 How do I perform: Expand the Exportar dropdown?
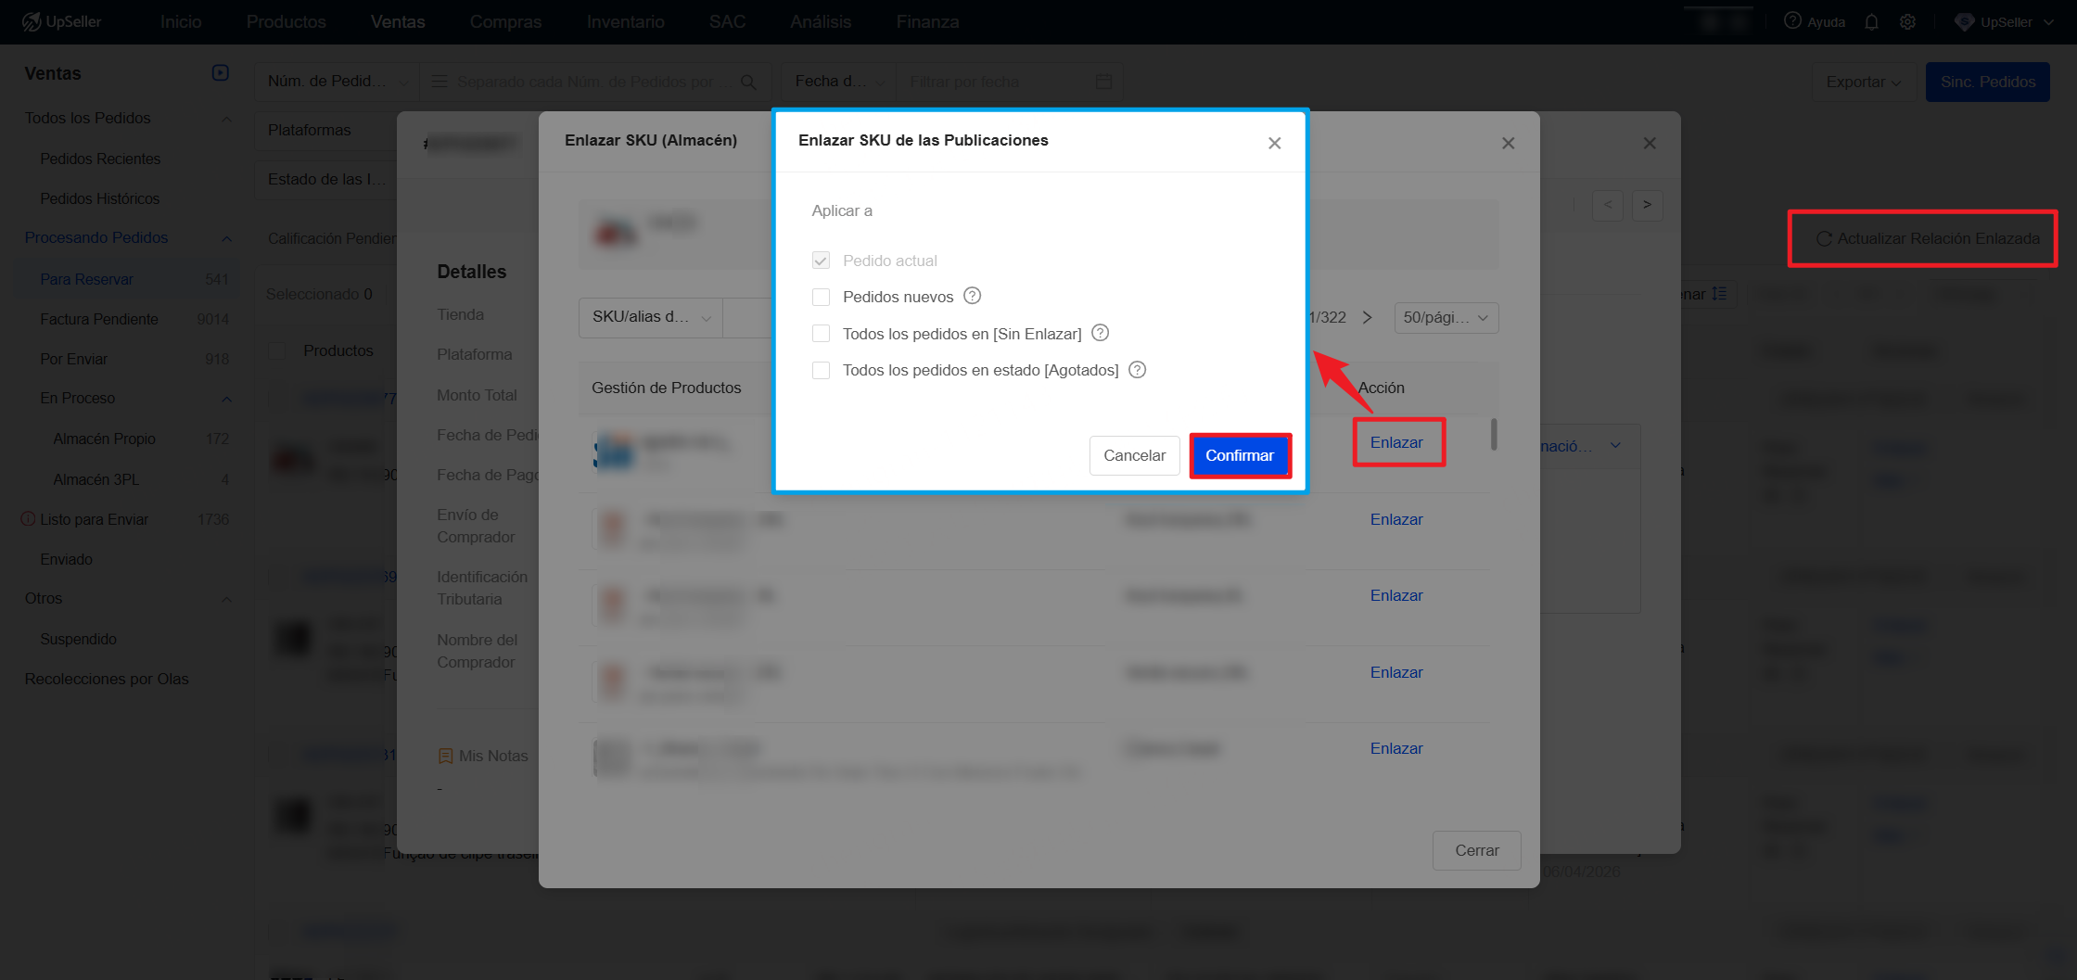(1863, 83)
